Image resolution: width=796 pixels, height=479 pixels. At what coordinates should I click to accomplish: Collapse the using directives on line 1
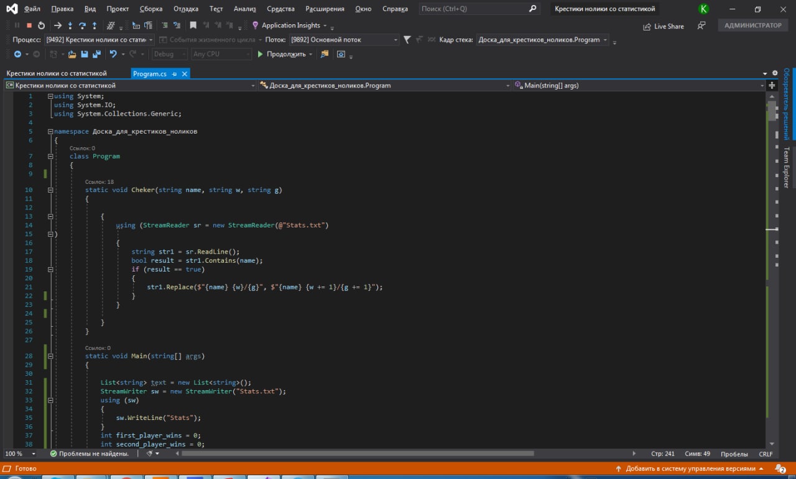50,96
